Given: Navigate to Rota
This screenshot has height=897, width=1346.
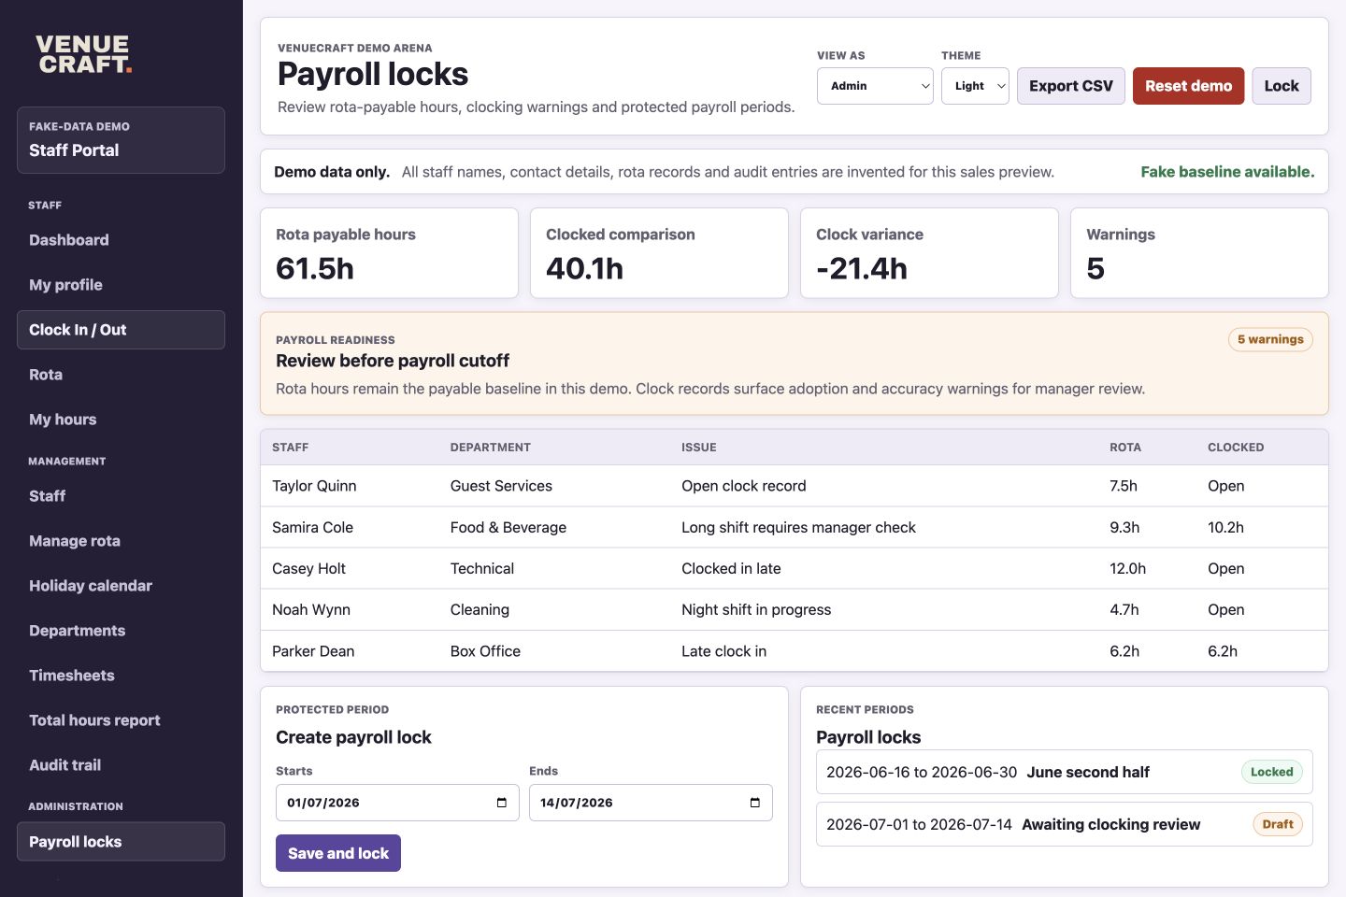Looking at the screenshot, I should (121, 375).
